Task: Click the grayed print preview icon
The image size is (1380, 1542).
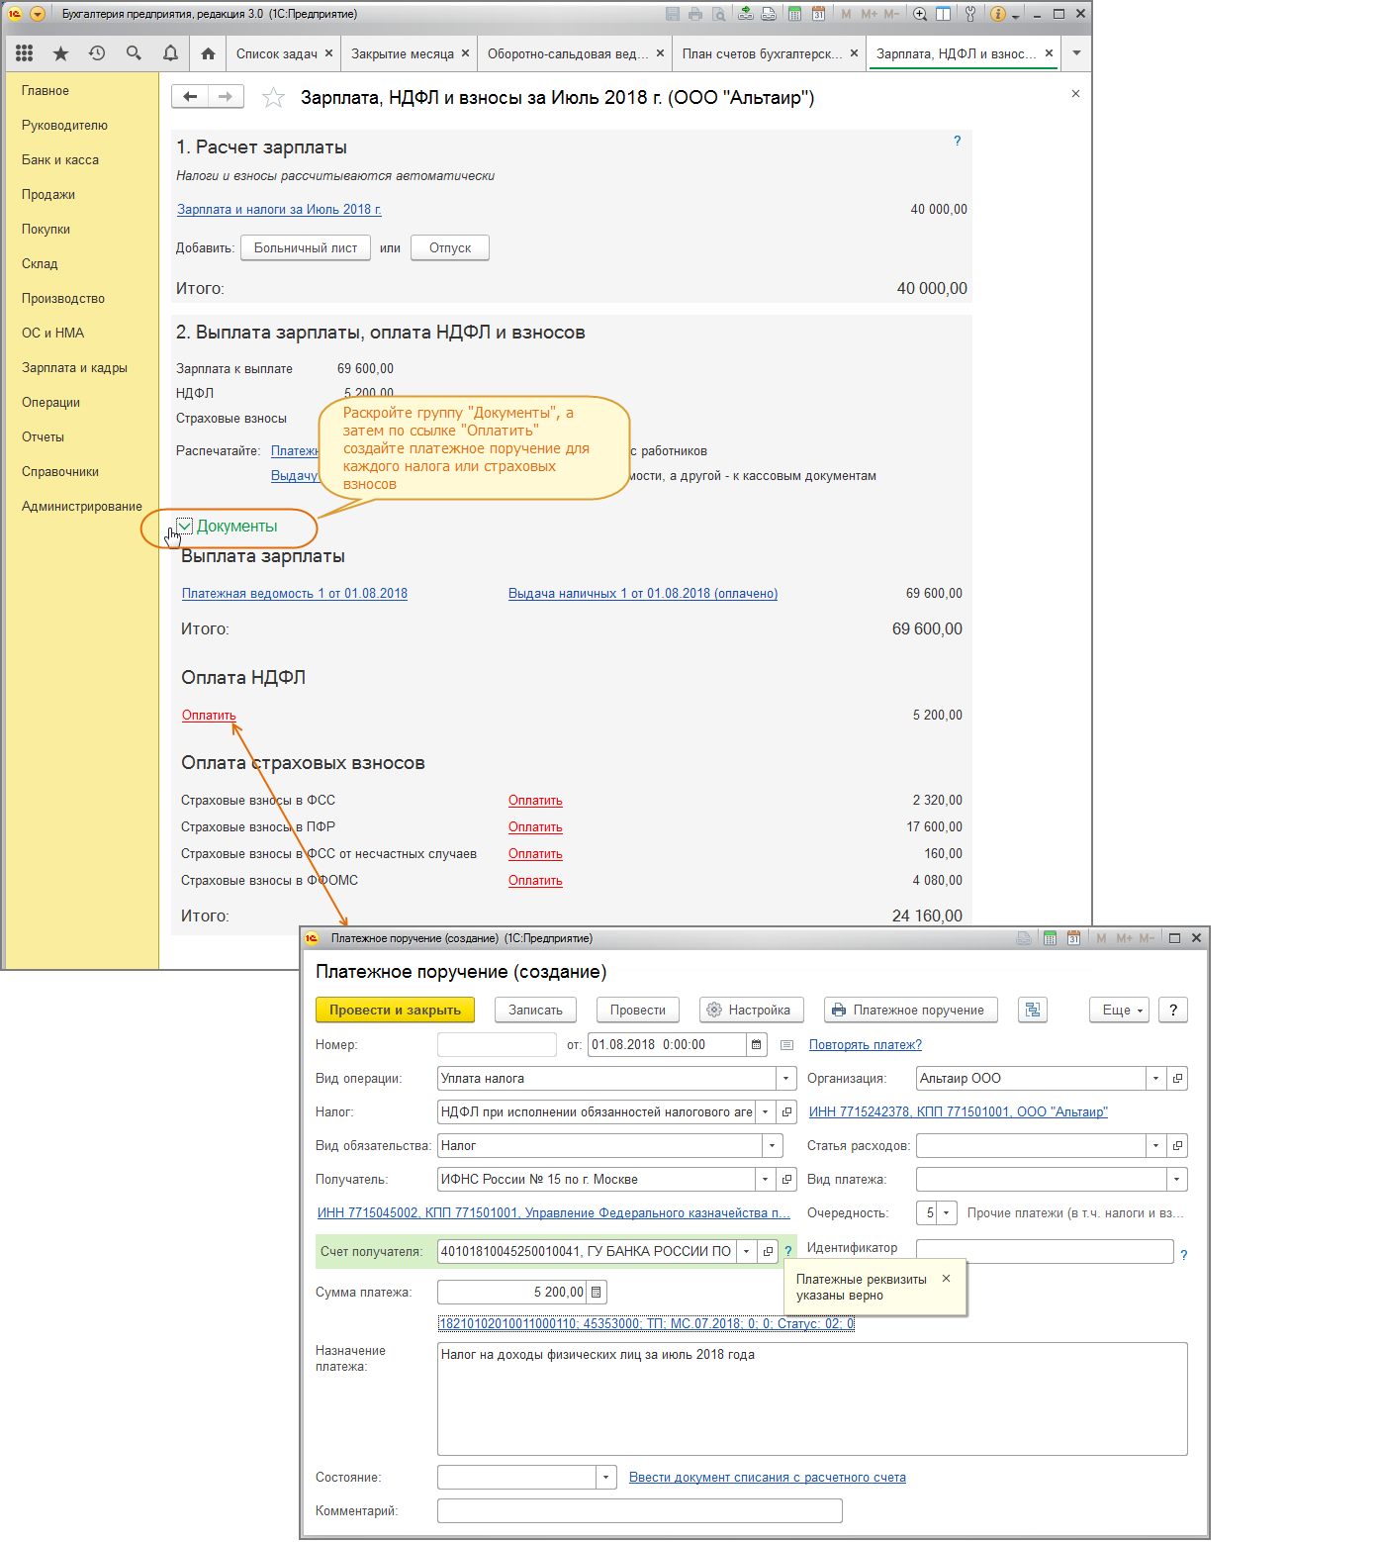Action: point(719,14)
